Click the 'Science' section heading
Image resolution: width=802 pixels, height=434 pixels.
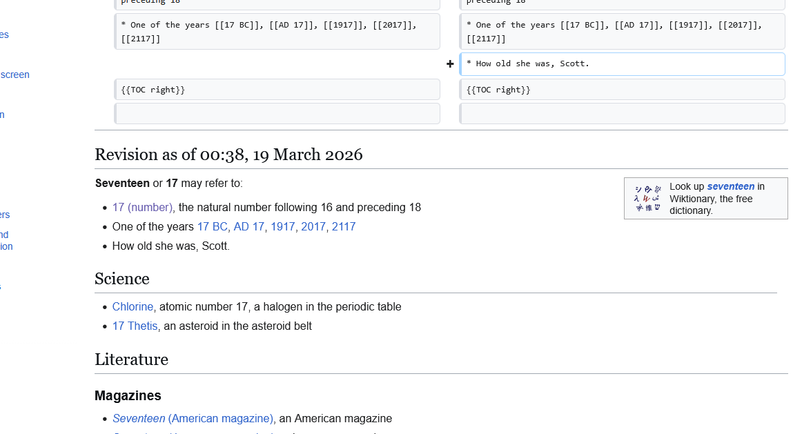[x=121, y=279]
